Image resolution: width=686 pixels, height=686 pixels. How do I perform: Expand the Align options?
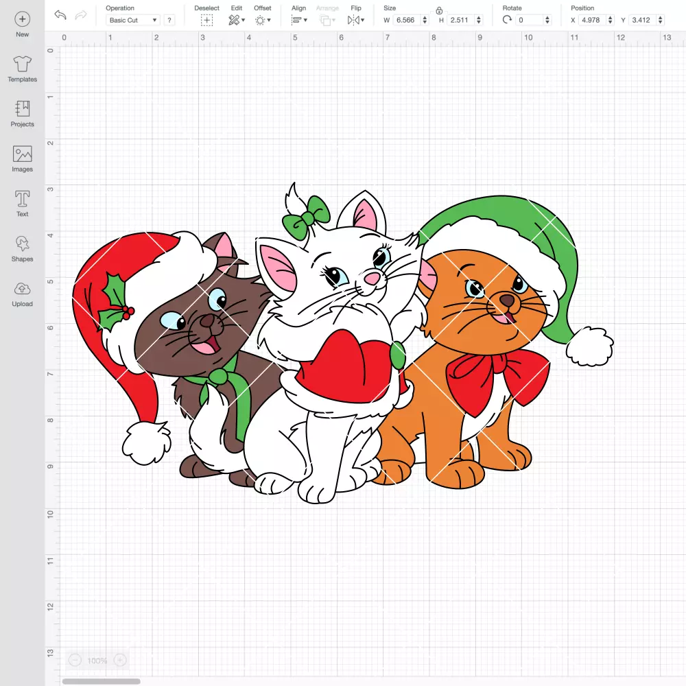click(299, 20)
